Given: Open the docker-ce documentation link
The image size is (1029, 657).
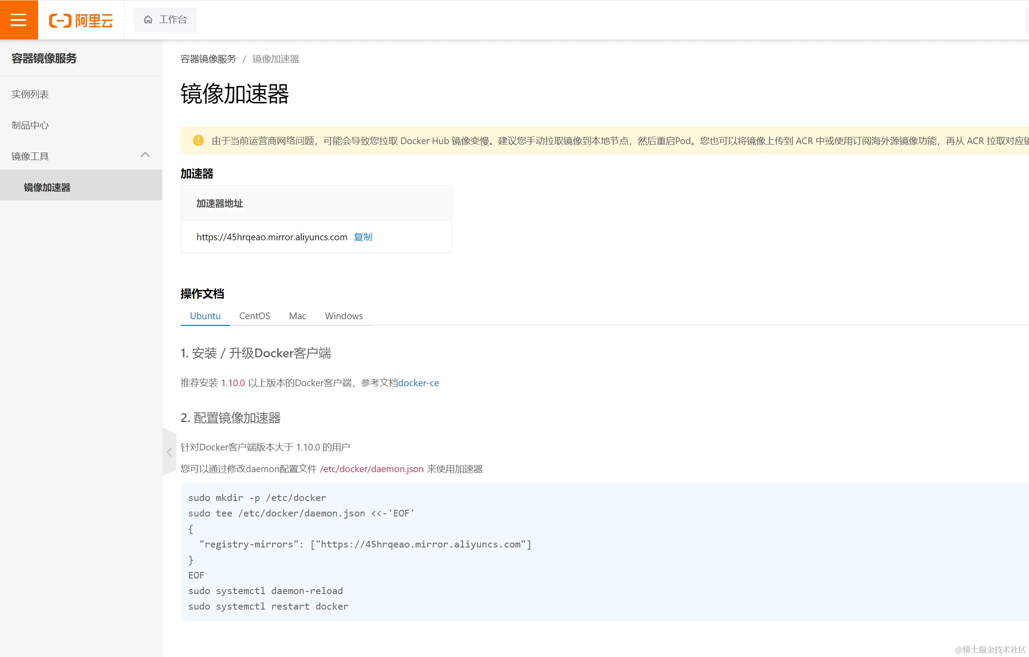Looking at the screenshot, I should (419, 383).
